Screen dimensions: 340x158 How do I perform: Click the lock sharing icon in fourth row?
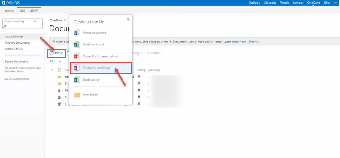(x=139, y=97)
